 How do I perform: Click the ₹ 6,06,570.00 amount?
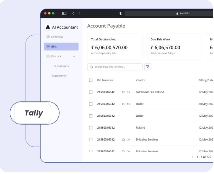click(165, 48)
